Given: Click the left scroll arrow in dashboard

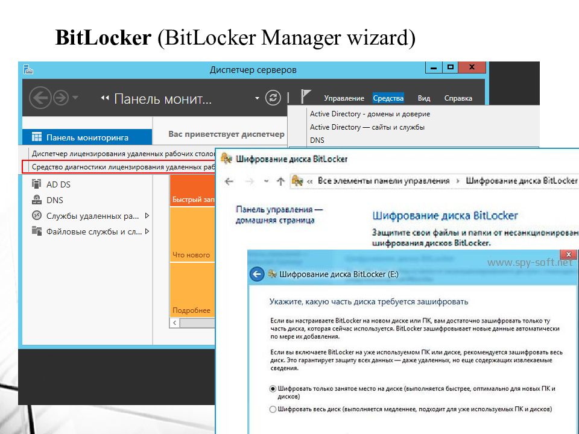Looking at the screenshot, I should tap(176, 323).
